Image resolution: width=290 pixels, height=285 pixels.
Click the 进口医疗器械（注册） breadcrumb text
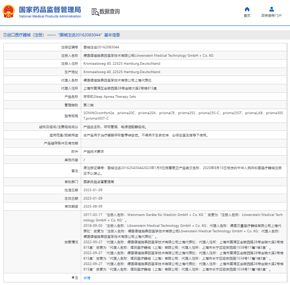[x=25, y=35]
